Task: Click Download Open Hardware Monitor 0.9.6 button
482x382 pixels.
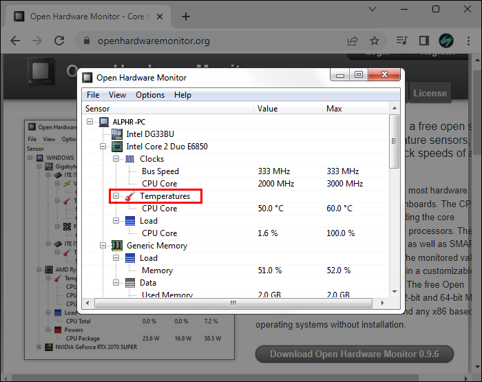Action: (x=355, y=354)
